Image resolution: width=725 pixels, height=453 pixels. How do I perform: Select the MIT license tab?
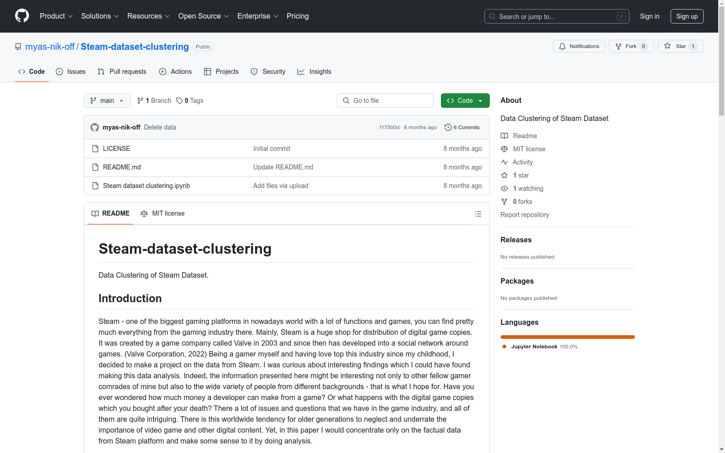click(163, 213)
